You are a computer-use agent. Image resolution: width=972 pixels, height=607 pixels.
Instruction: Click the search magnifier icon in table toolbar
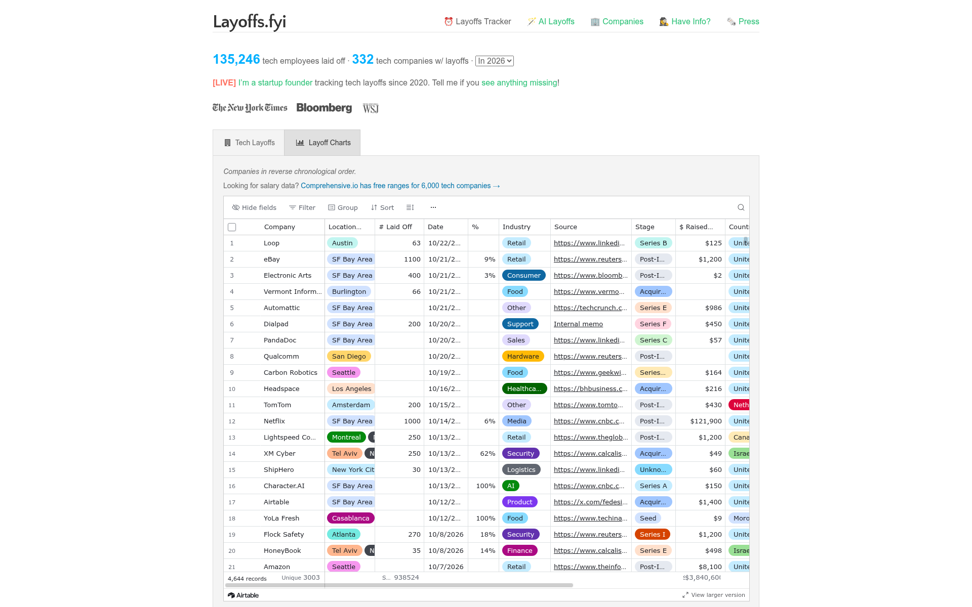[x=741, y=207]
